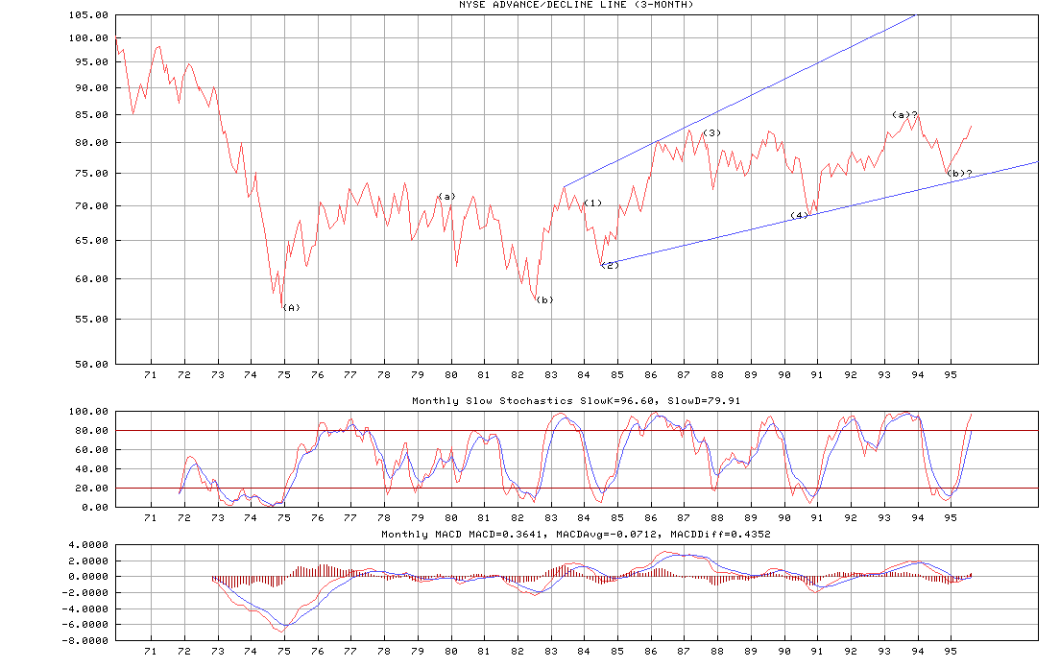This screenshot has width=1060, height=668.
Task: Click the (b) wave label near 1982 low
Action: pos(544,300)
